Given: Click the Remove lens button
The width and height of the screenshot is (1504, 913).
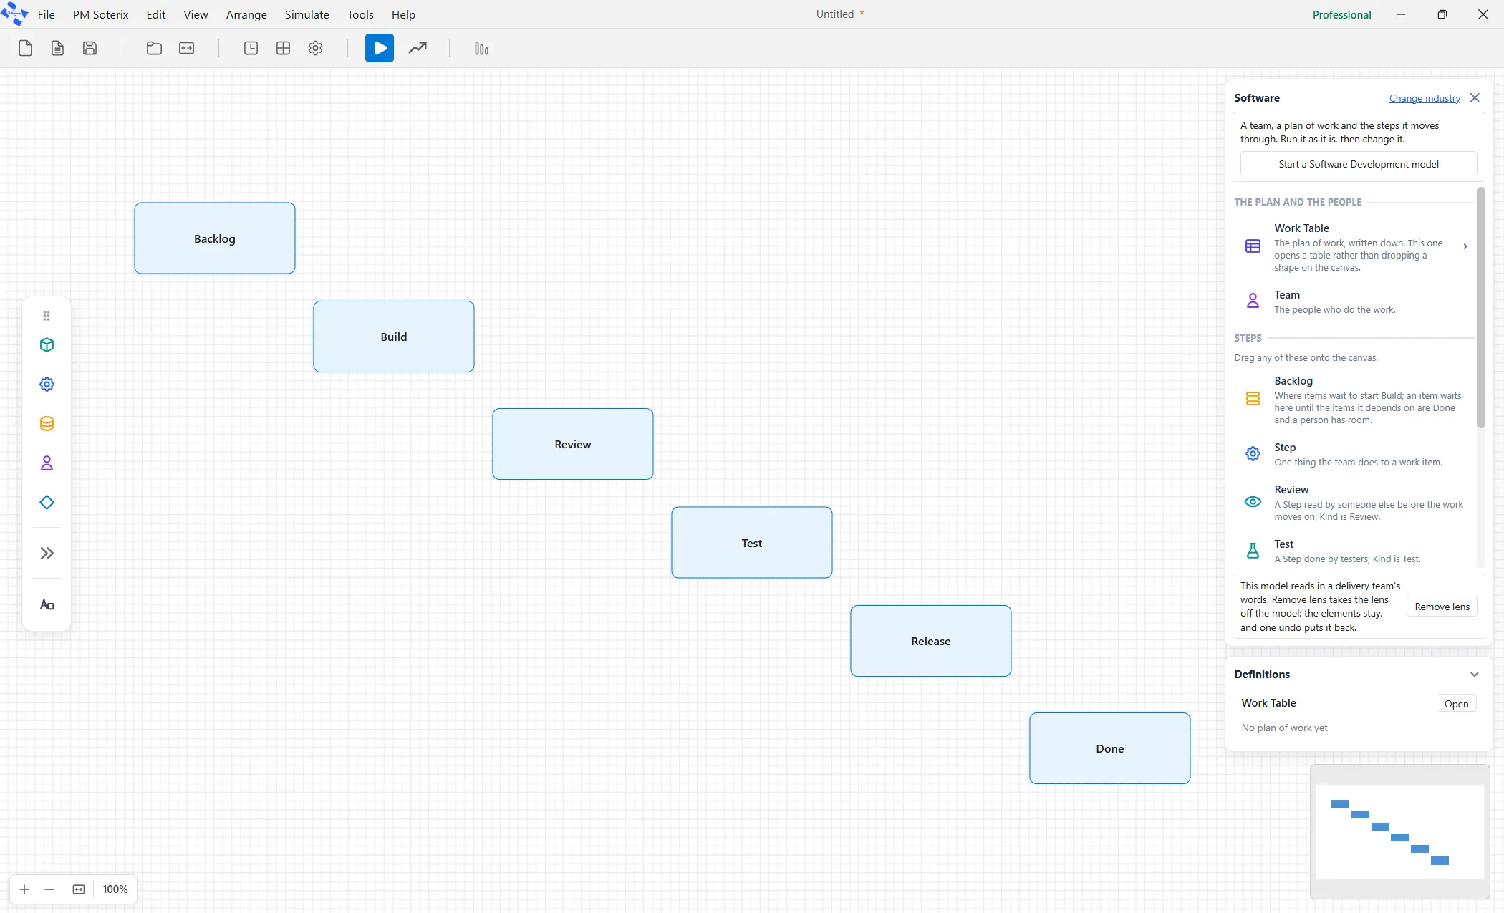Looking at the screenshot, I should click(1442, 607).
